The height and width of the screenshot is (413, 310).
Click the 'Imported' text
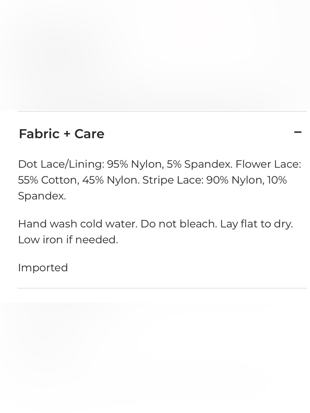tap(43, 268)
